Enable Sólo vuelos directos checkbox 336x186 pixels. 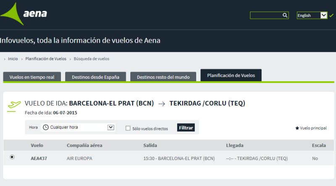pyautogui.click(x=128, y=128)
